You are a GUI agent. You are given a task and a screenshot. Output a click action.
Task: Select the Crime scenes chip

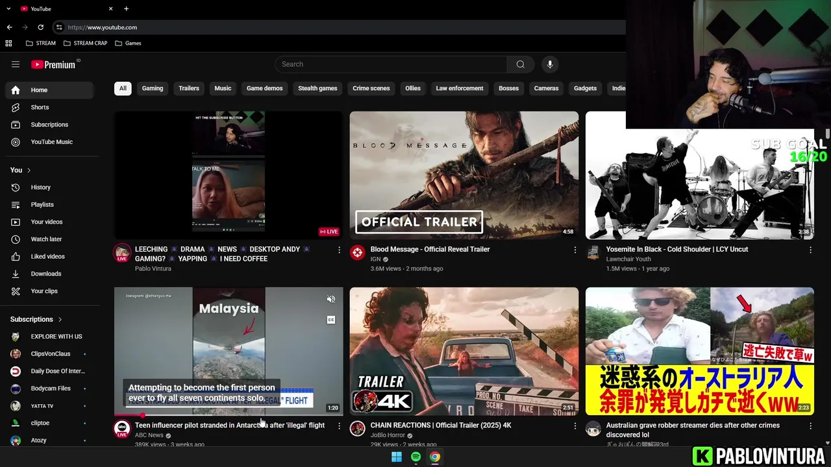(x=371, y=88)
